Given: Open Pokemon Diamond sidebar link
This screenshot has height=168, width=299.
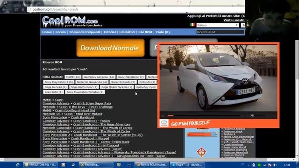Looking at the screenshot, I should pyautogui.click(x=235, y=150).
